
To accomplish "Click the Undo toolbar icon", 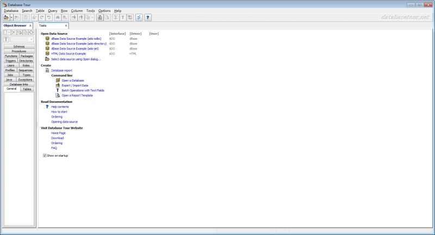I will (x=49, y=17).
